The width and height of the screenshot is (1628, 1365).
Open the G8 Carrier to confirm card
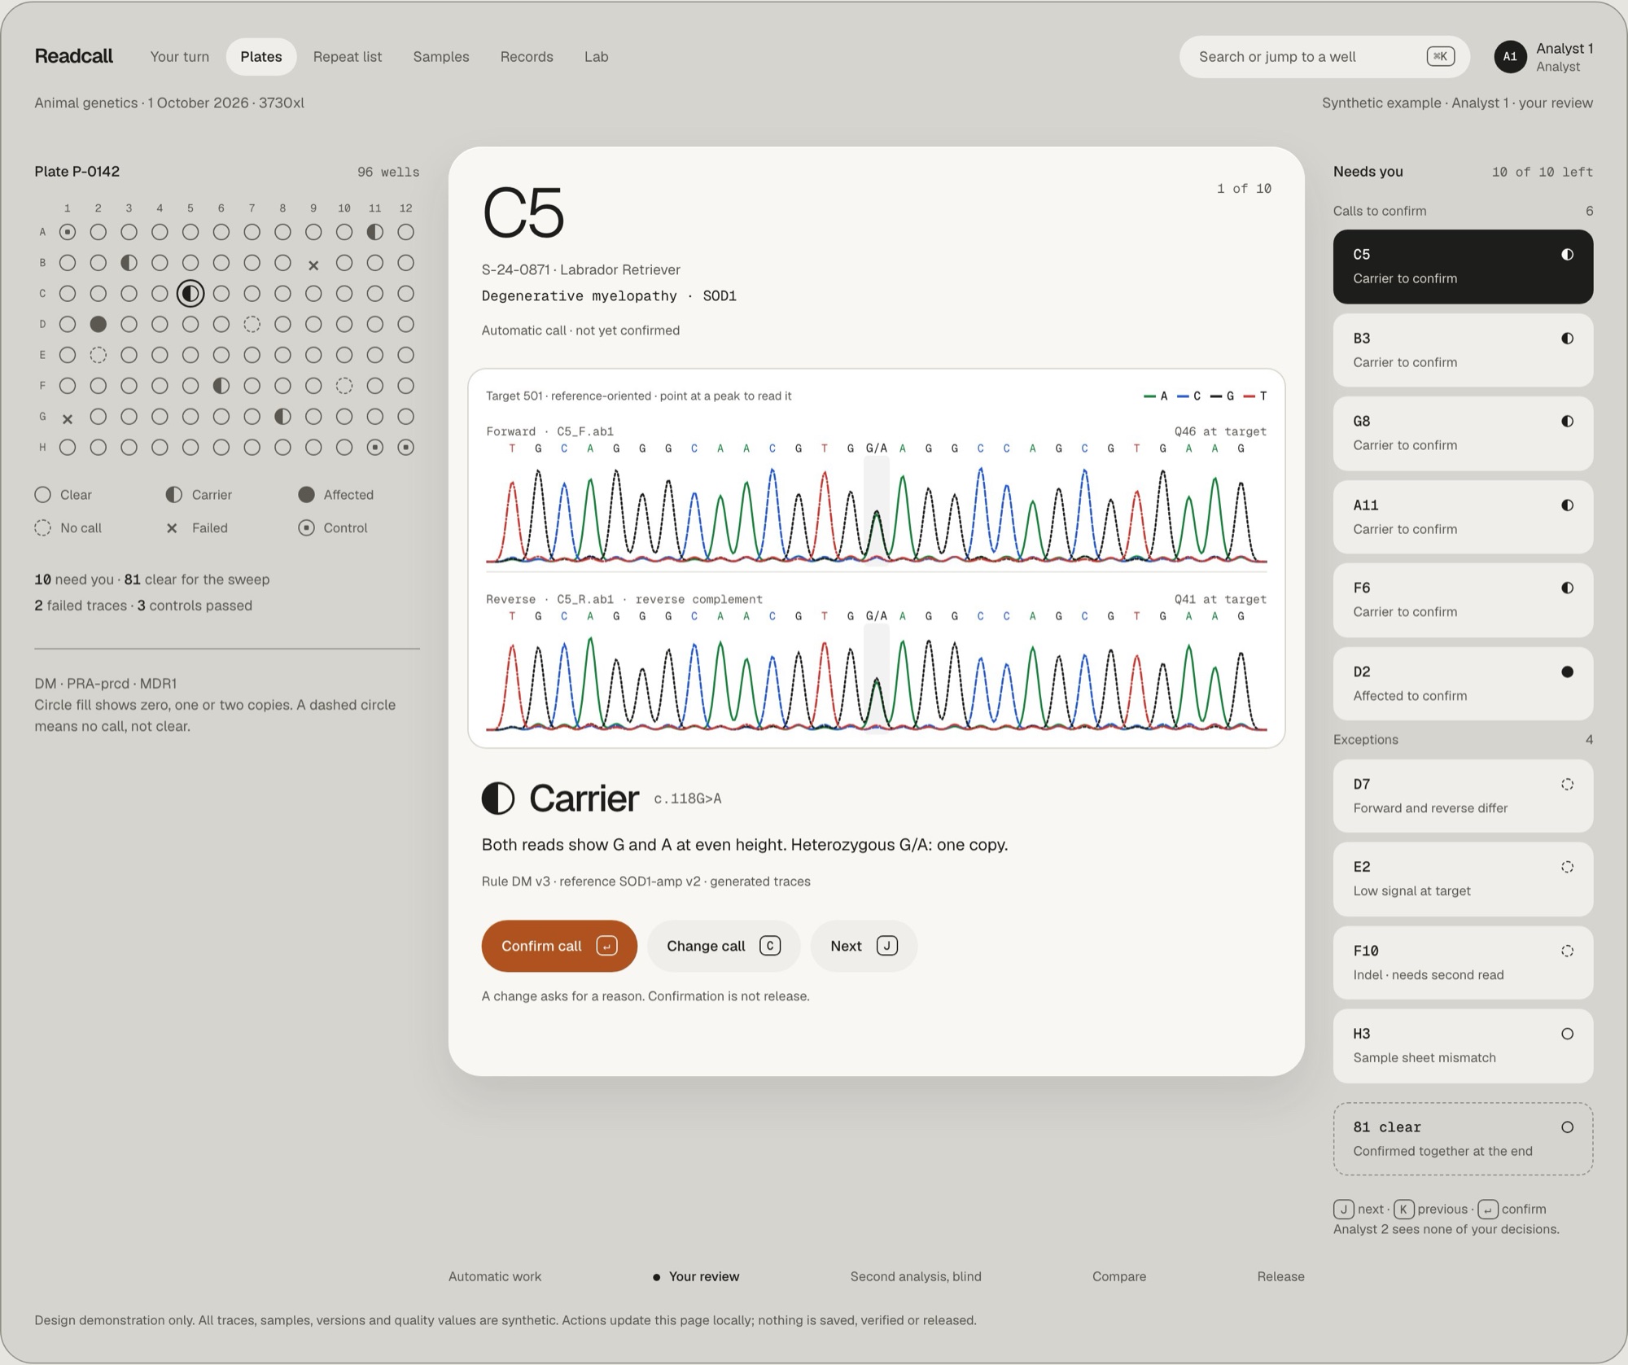pos(1463,433)
